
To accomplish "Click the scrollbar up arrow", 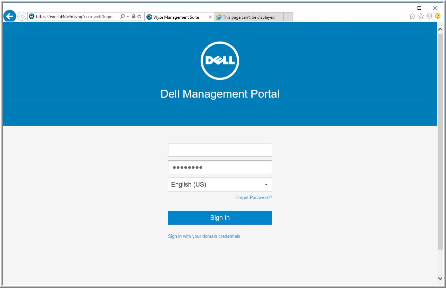I will tap(440, 29).
